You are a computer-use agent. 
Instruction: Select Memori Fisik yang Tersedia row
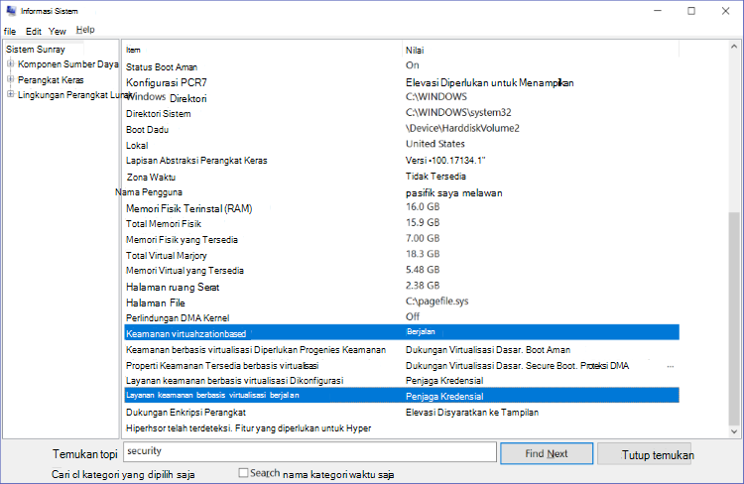point(402,239)
